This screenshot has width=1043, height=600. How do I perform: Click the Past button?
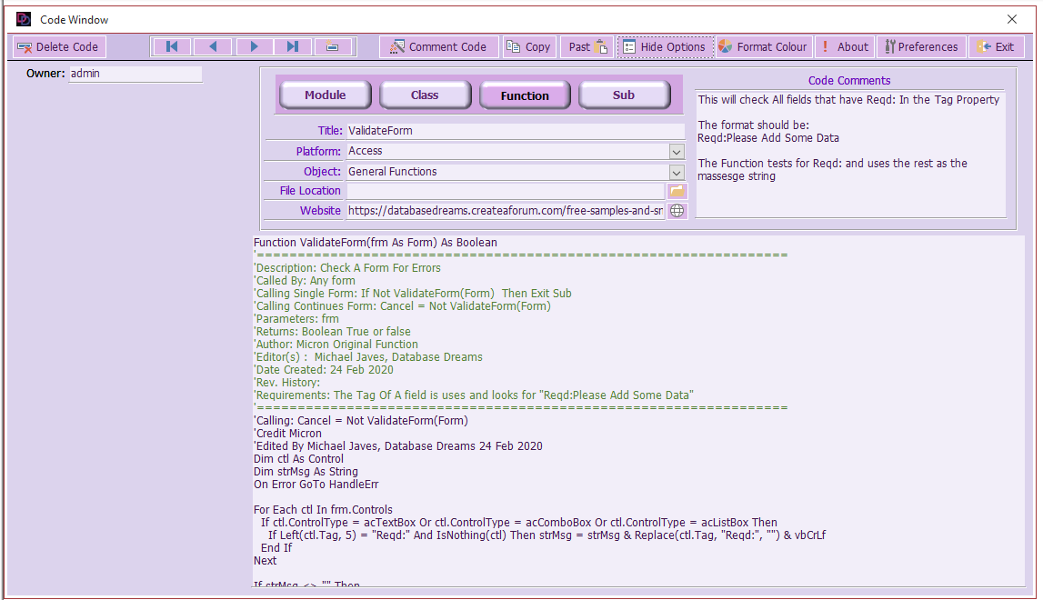tap(587, 46)
